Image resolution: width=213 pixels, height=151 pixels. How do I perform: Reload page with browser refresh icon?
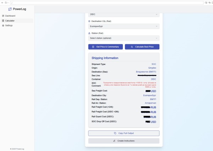click(x=6, y=2)
